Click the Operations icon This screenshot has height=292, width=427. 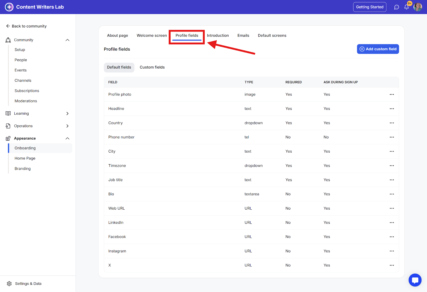point(8,126)
